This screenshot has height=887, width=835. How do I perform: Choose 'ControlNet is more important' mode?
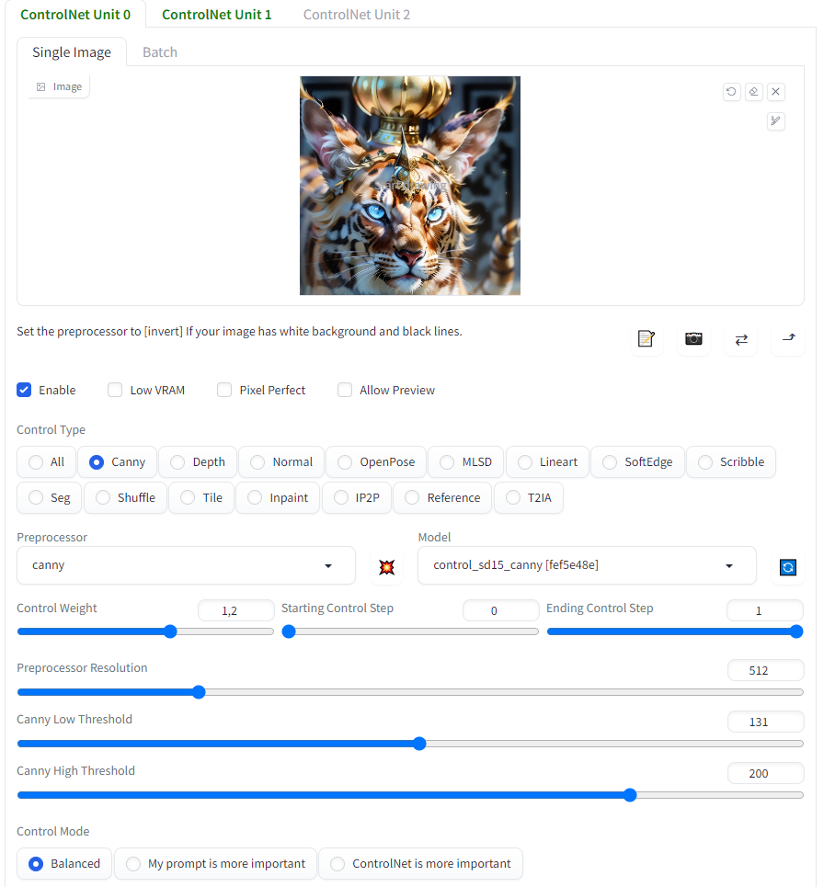point(420,864)
